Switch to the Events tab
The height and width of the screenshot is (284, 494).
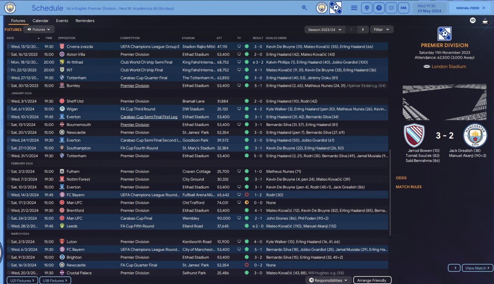pos(62,21)
